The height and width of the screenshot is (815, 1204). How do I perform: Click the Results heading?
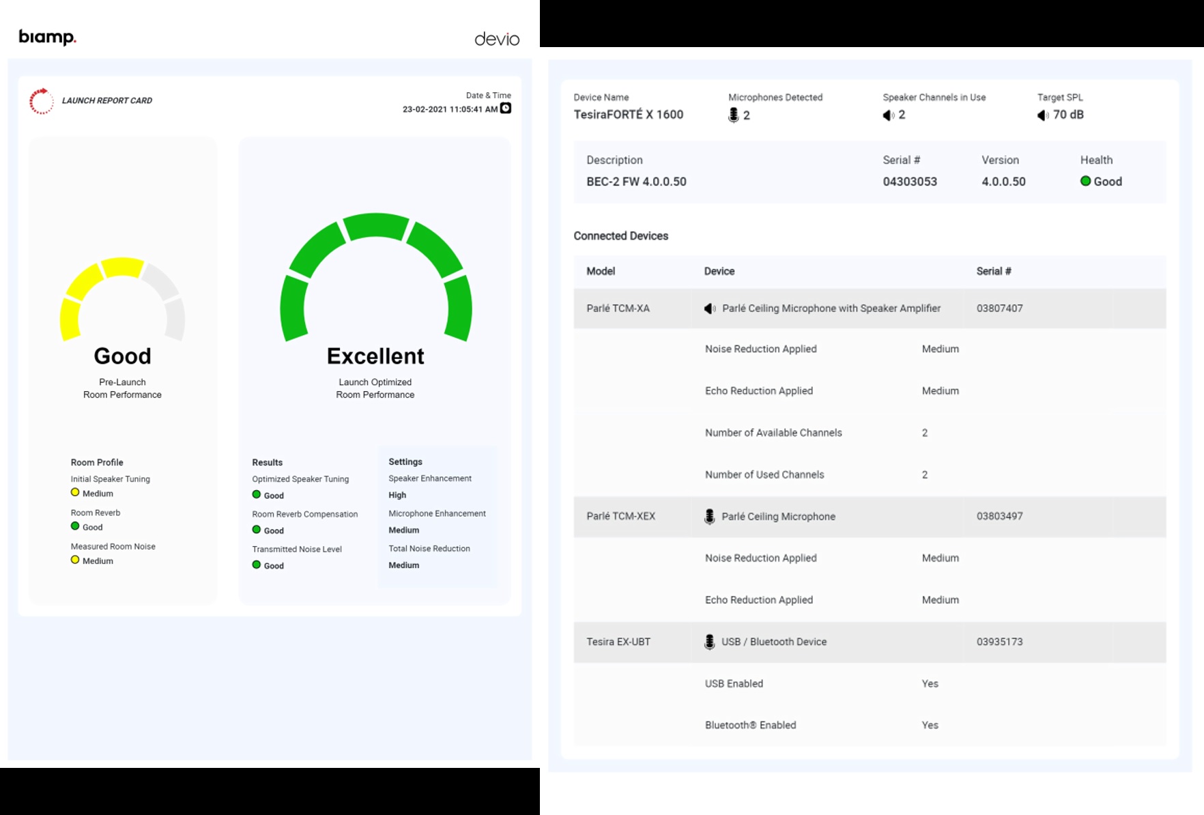(267, 462)
